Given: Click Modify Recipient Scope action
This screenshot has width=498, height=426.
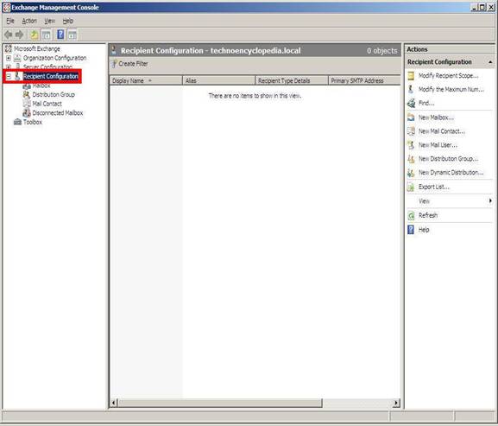Looking at the screenshot, I should 448,76.
